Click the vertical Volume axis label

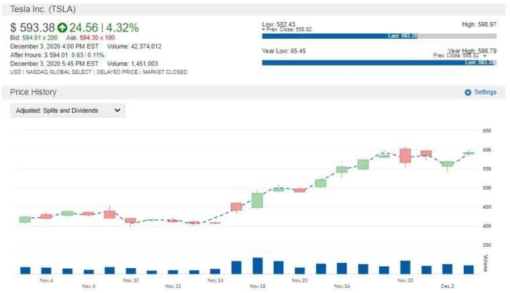486,263
